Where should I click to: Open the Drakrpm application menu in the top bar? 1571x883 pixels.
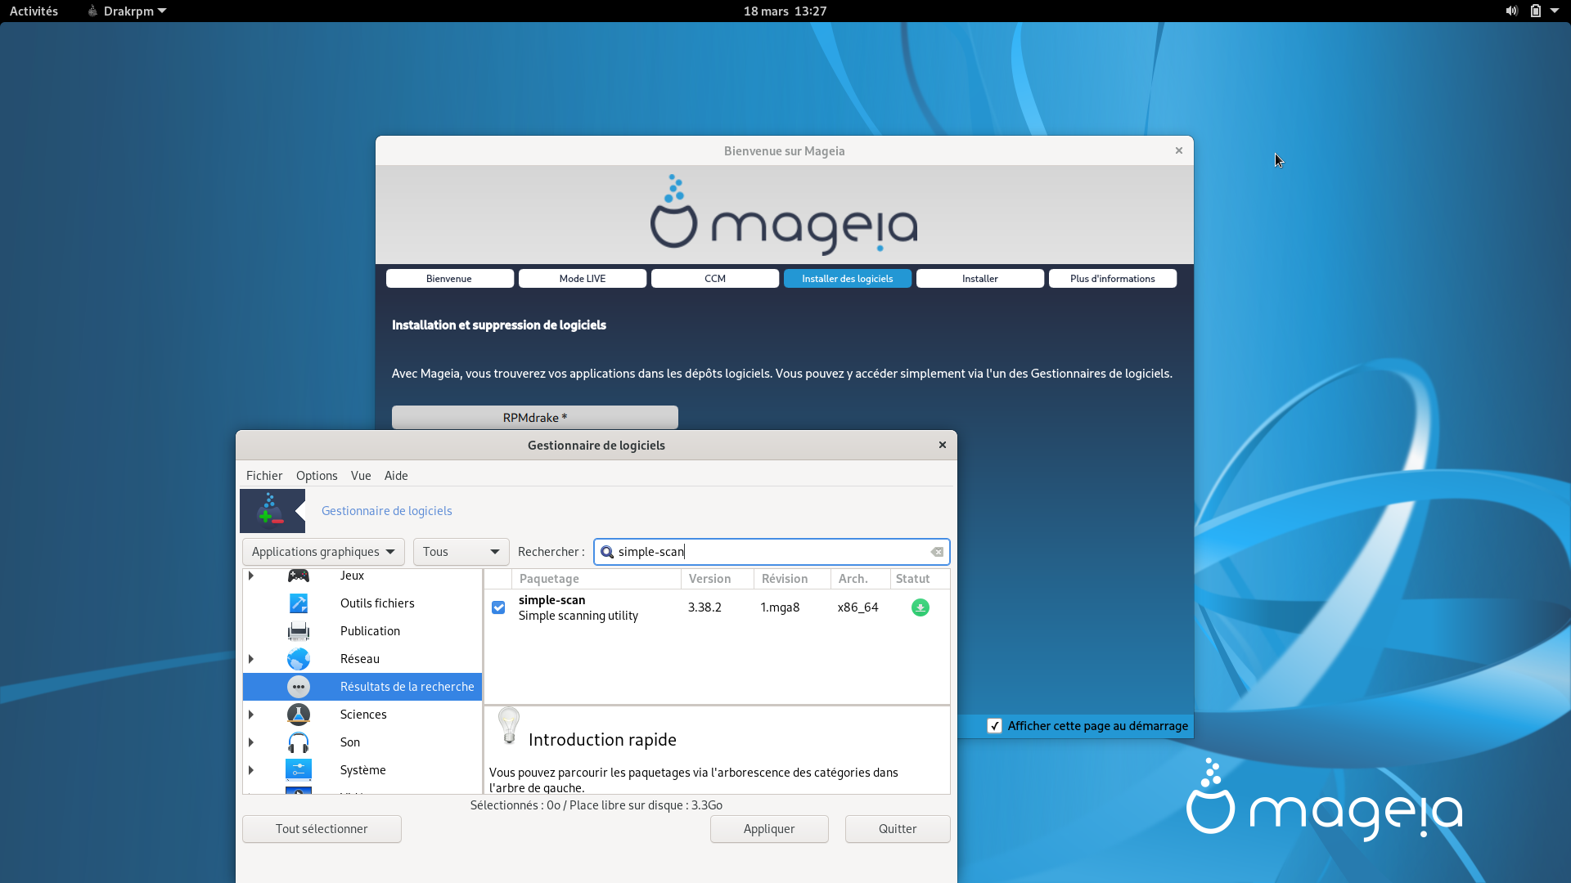tap(127, 11)
